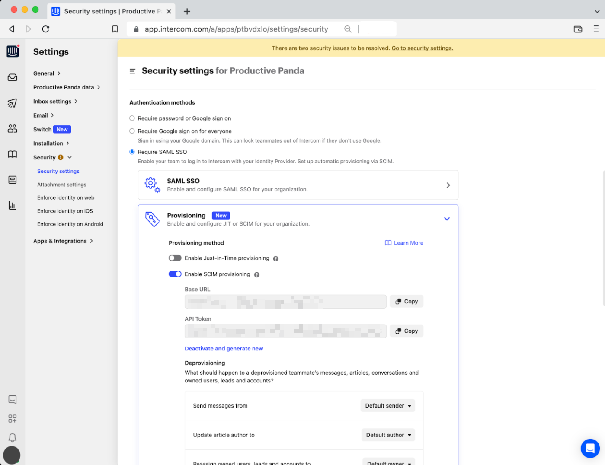Open the Reports bar chart icon

click(x=13, y=205)
